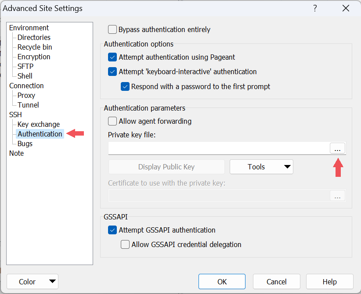Disable Attempt authentication using Pageant
Viewport: 361px width, 294px height.
(x=112, y=57)
